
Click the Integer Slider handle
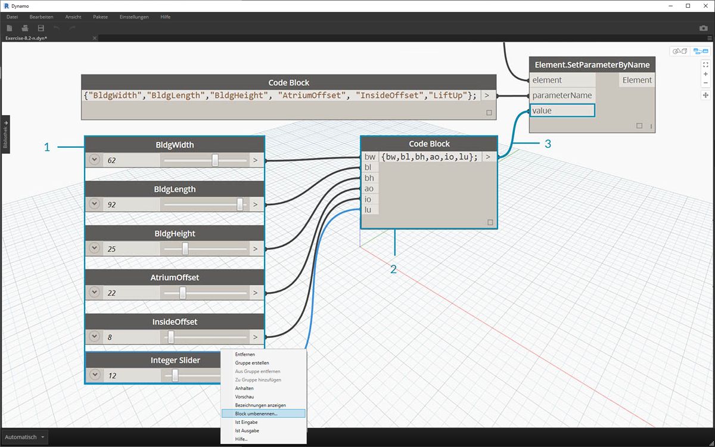pos(175,375)
